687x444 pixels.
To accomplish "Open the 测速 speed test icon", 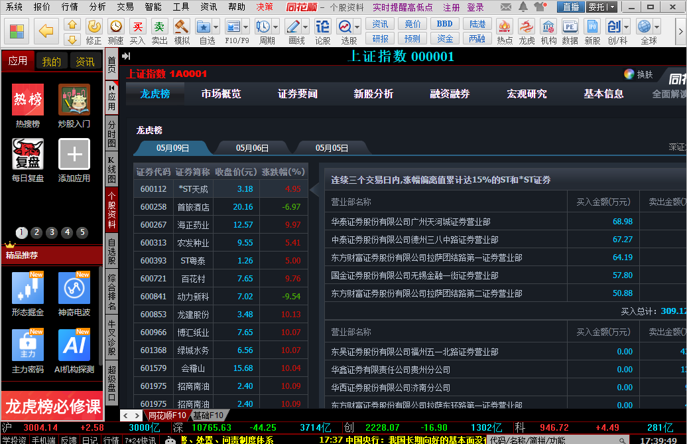I will click(x=115, y=32).
